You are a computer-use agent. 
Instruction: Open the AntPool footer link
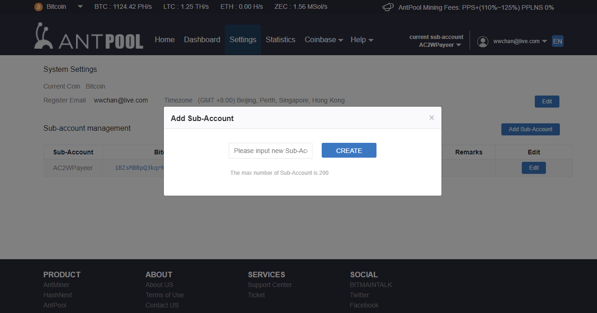pos(55,305)
